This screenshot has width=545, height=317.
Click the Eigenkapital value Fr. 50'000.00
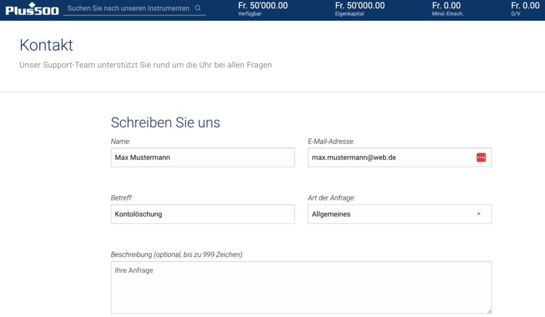pyautogui.click(x=360, y=5)
